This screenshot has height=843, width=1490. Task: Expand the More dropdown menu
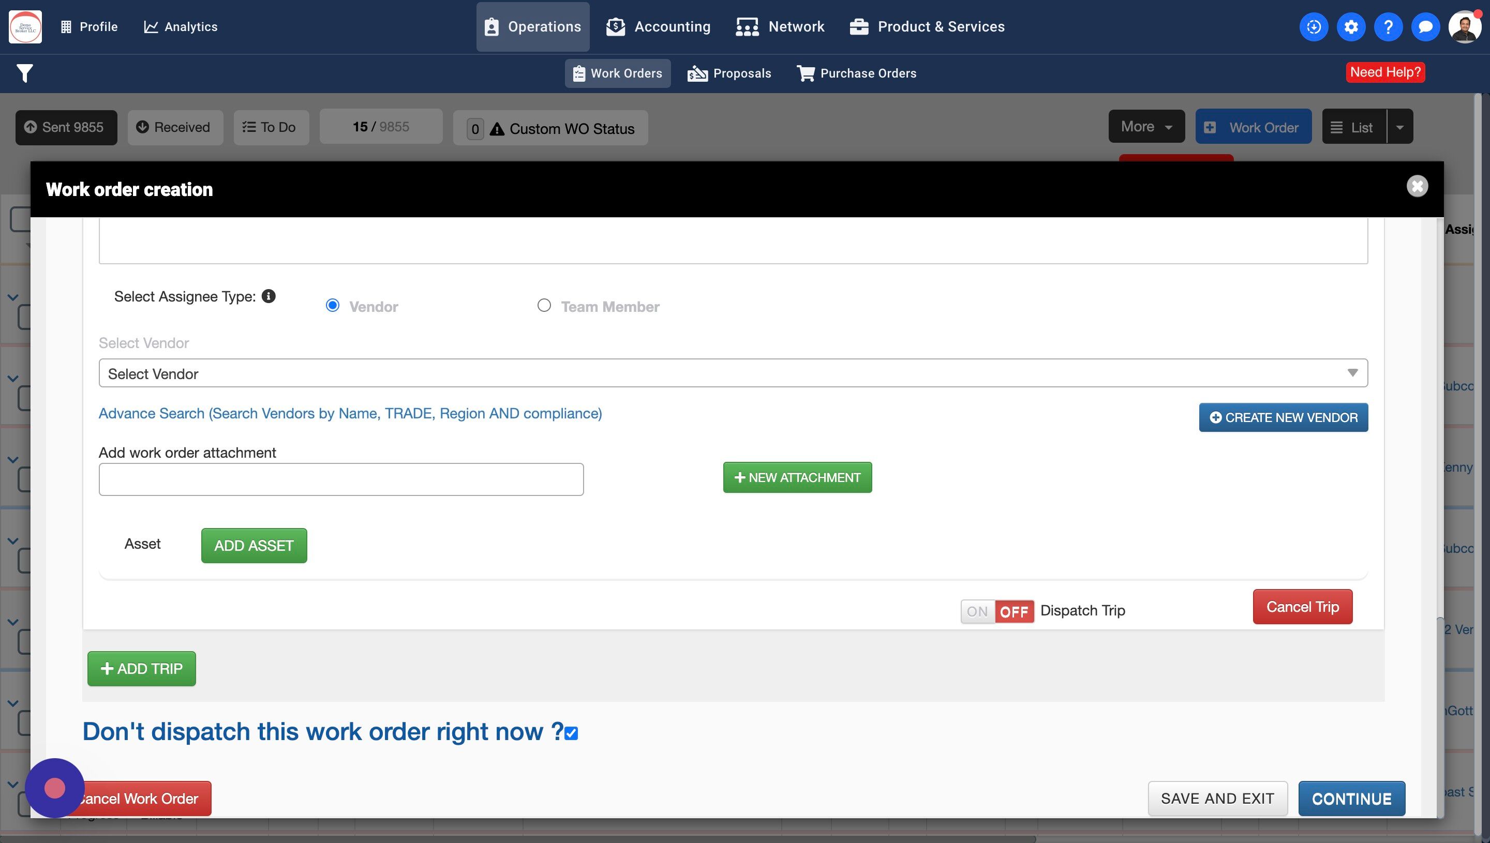[1146, 127]
